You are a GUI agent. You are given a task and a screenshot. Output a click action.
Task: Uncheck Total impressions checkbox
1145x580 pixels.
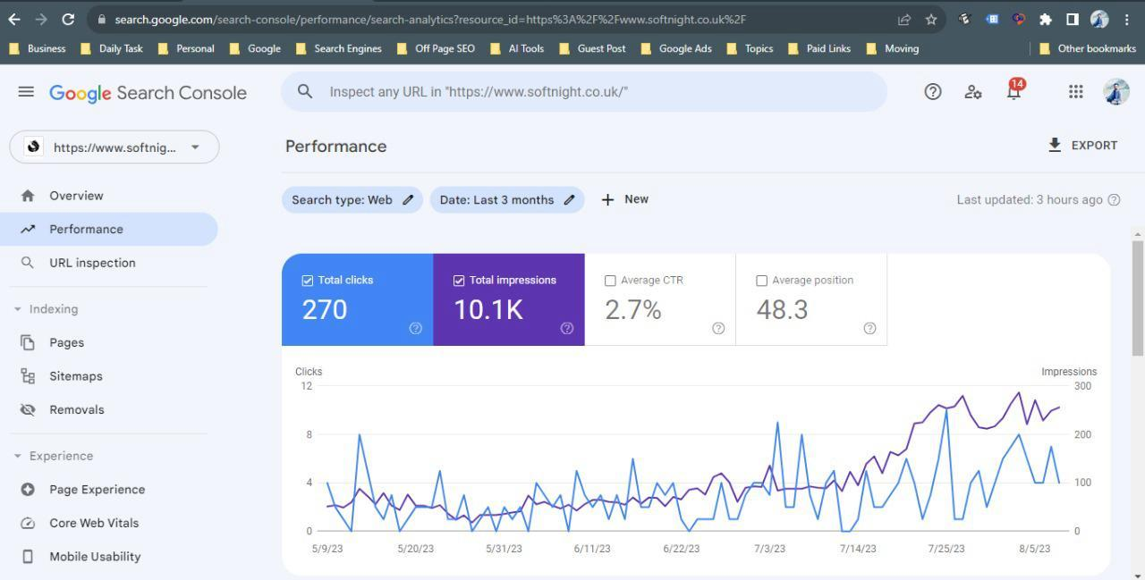click(x=459, y=281)
